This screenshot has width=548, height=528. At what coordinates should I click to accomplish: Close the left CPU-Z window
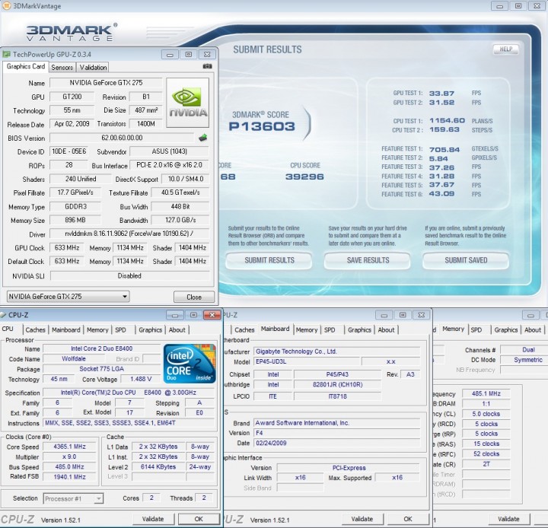pos(212,315)
